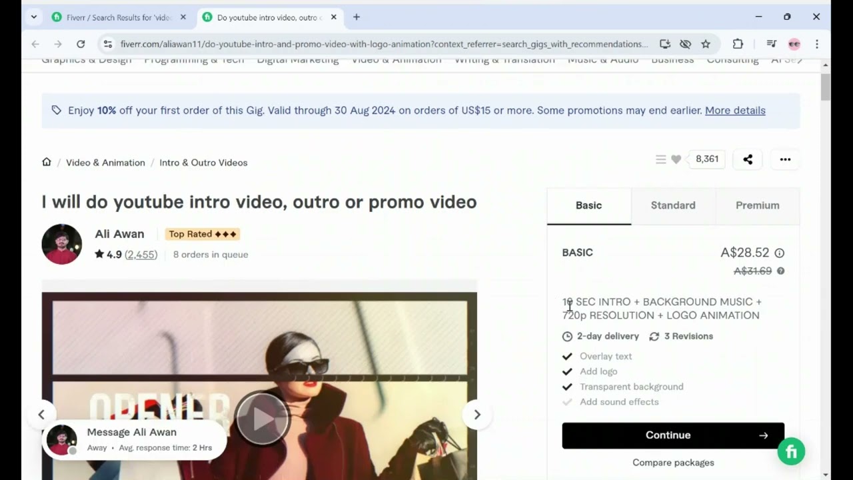Image resolution: width=853 pixels, height=480 pixels.
Task: Play the gig preview video
Action: click(263, 419)
